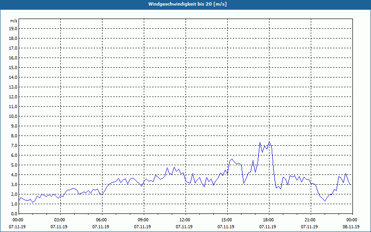Click the curve's lowest dip after 21:00
371x232 pixels.
325,201
